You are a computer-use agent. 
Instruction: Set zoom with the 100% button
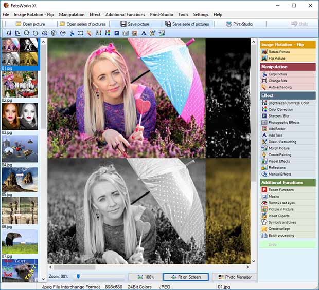coord(146,277)
